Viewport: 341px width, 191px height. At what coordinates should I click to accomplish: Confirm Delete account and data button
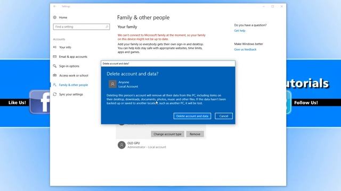pos(192,116)
